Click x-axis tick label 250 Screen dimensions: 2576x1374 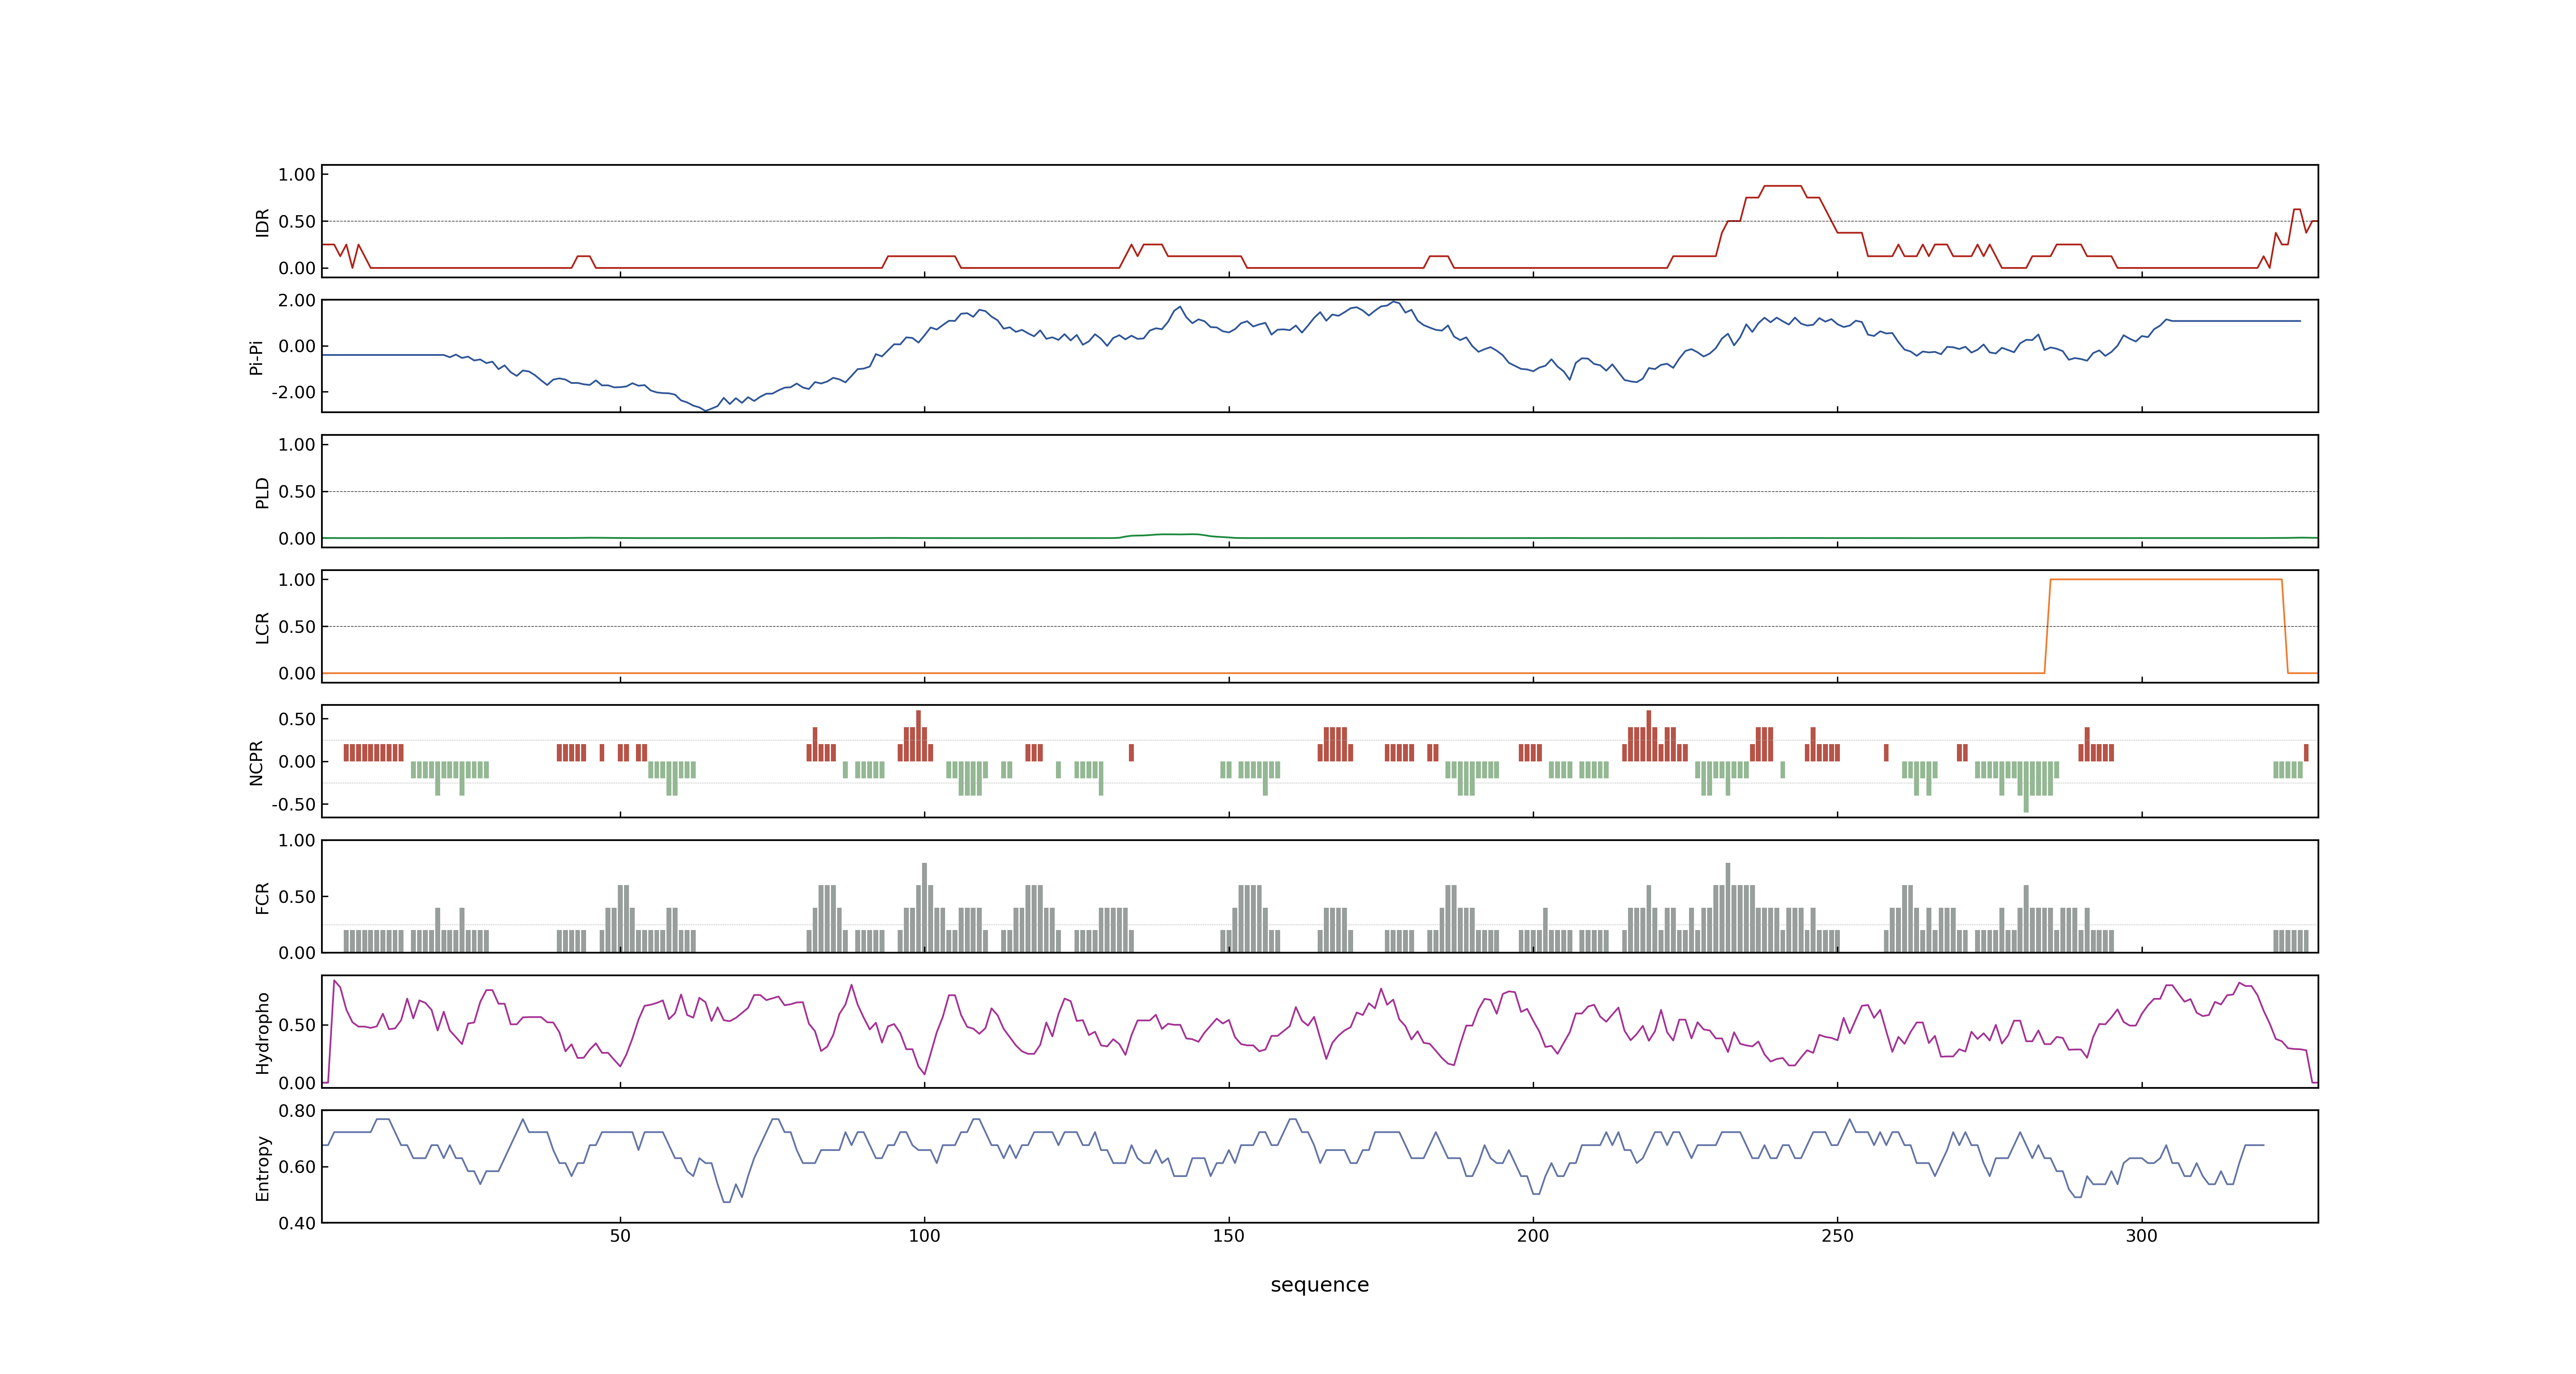click(x=1837, y=1236)
